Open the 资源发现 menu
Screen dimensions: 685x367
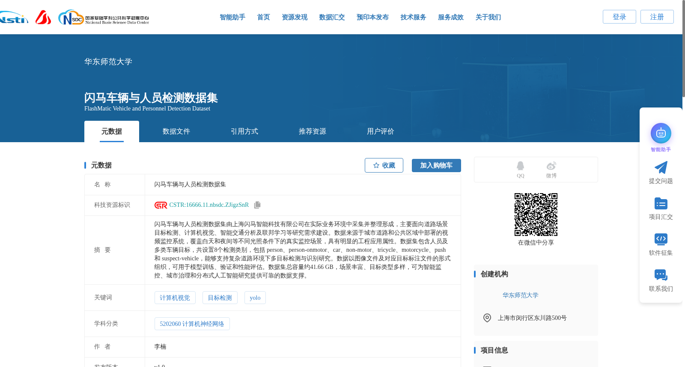tap(295, 17)
